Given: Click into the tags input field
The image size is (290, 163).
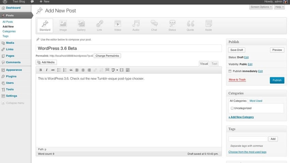Looking at the screenshot, I should tap(248, 139).
